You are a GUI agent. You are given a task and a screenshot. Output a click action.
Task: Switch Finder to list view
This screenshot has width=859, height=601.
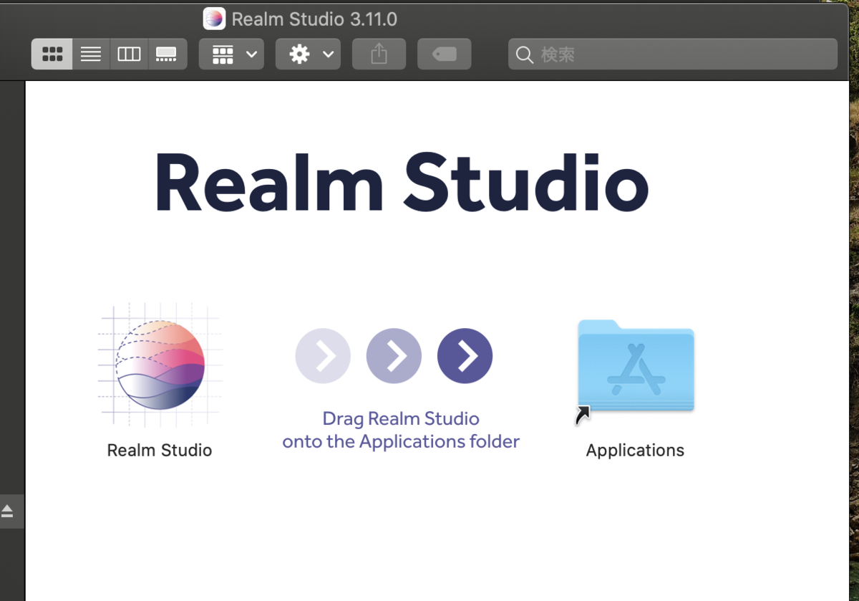(91, 54)
